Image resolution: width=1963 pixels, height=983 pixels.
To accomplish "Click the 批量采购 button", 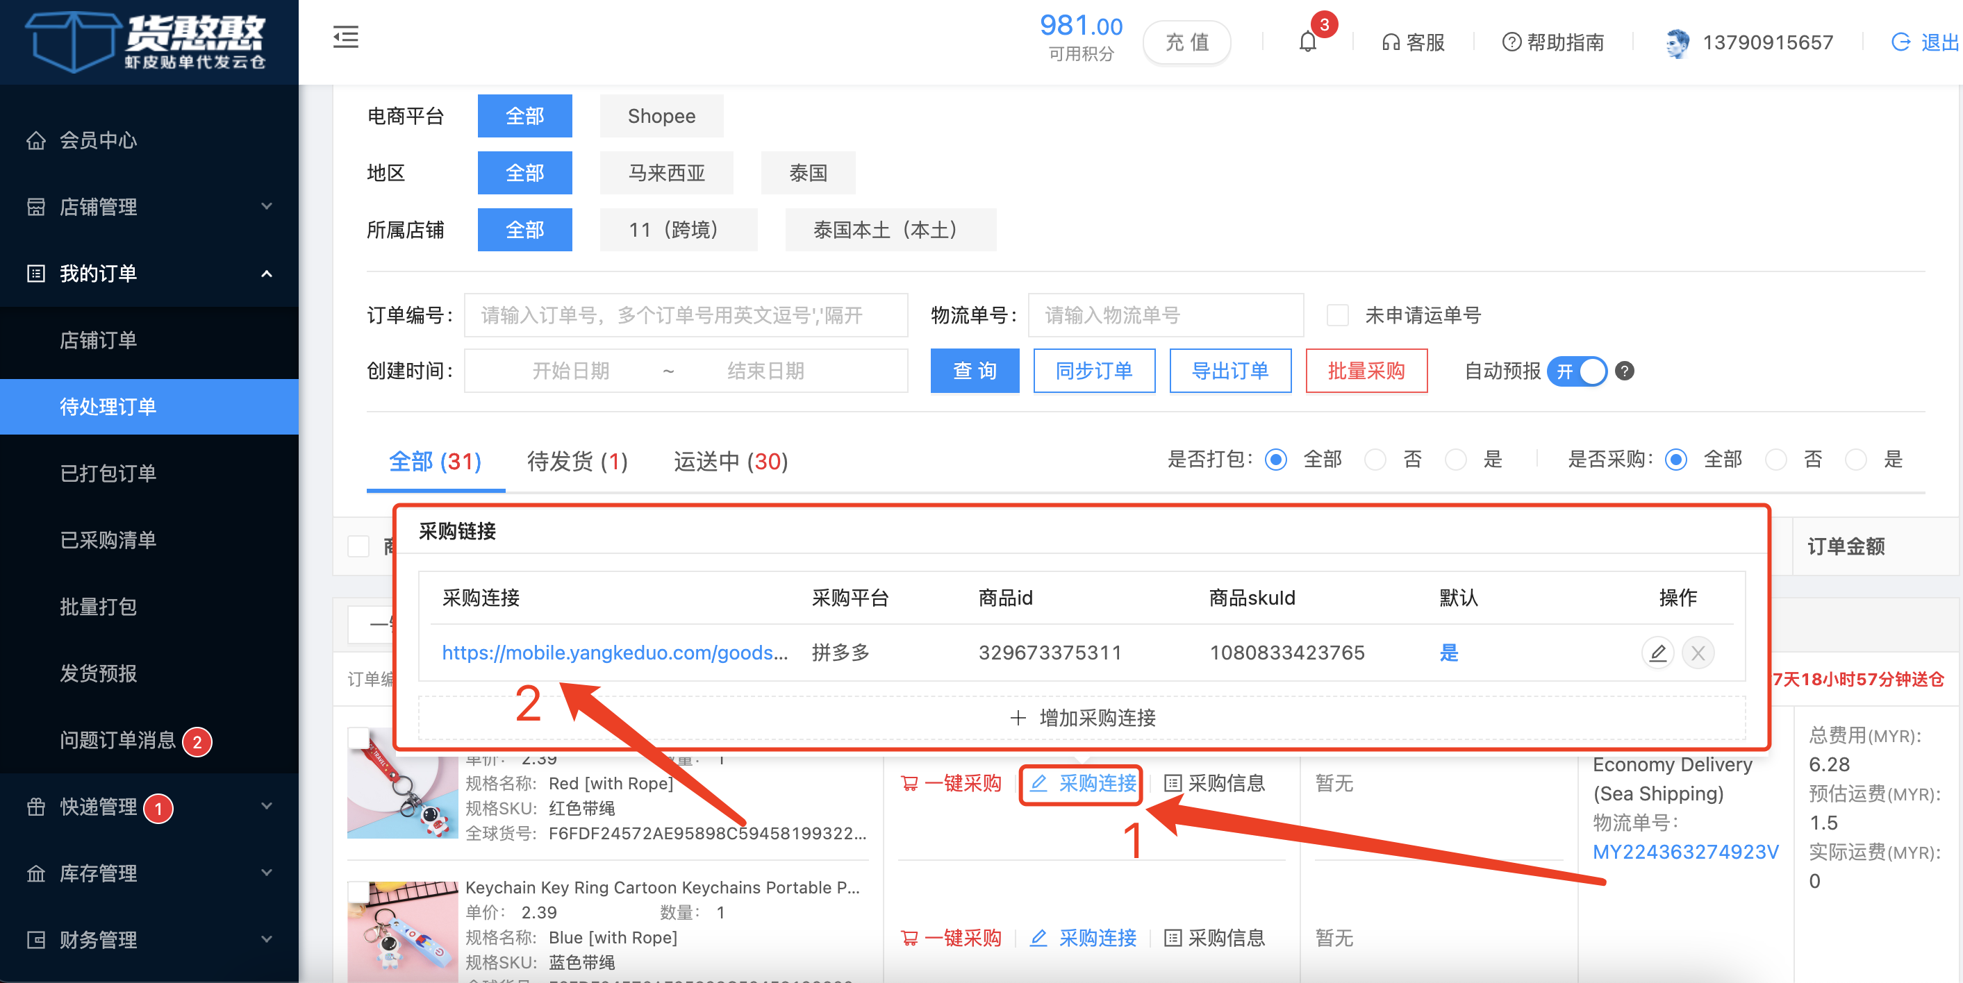I will pyautogui.click(x=1366, y=371).
